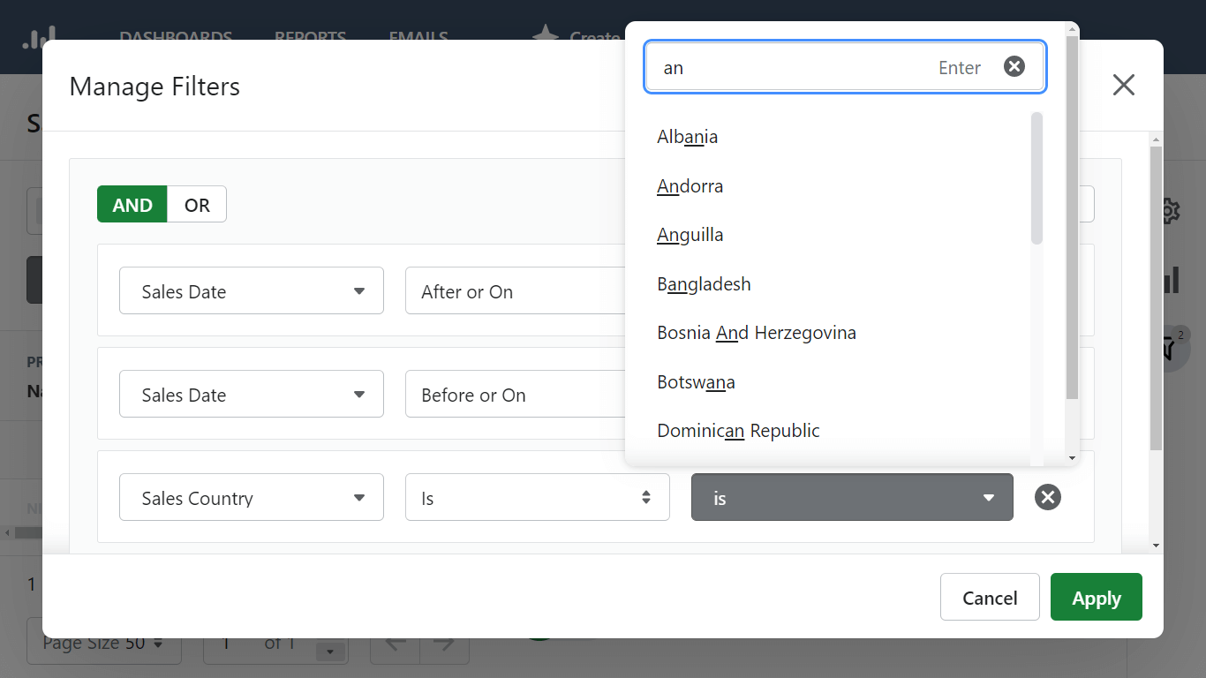Pick Bangladesh in the results list

point(704,284)
